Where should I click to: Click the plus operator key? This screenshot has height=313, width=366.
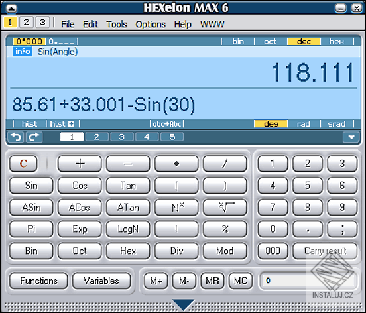pyautogui.click(x=80, y=164)
